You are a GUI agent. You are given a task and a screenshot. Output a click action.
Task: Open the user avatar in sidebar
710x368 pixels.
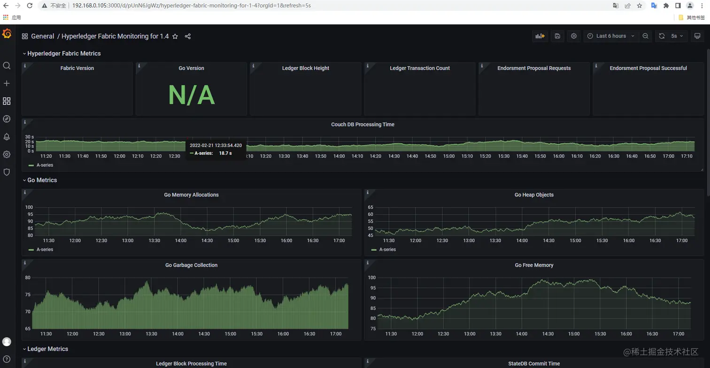pyautogui.click(x=7, y=342)
